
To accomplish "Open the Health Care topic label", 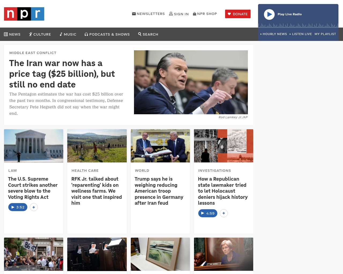I will [85, 170].
